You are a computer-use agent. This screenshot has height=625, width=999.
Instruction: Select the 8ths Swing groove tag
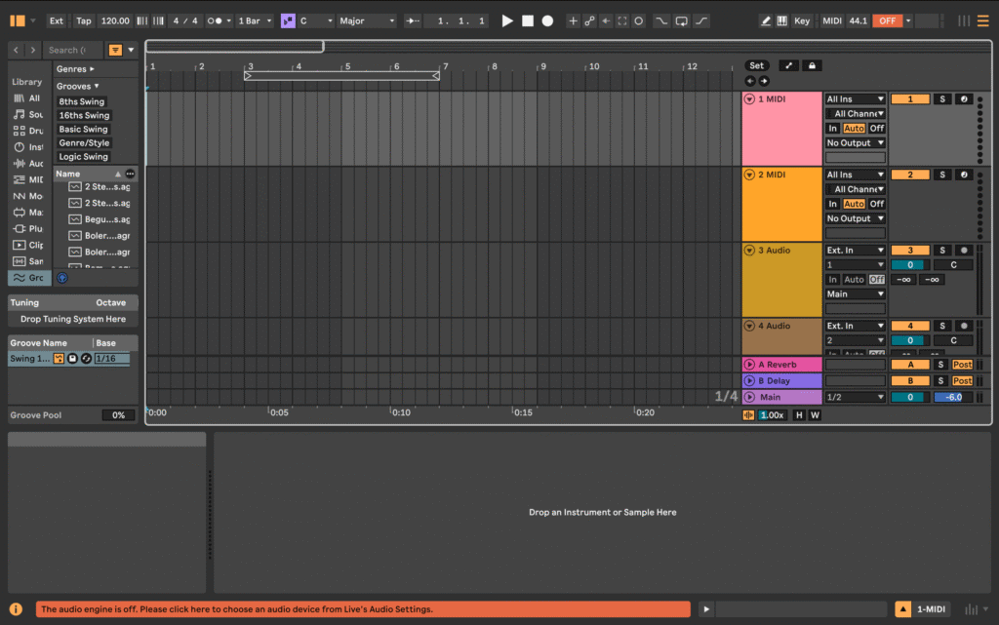82,101
